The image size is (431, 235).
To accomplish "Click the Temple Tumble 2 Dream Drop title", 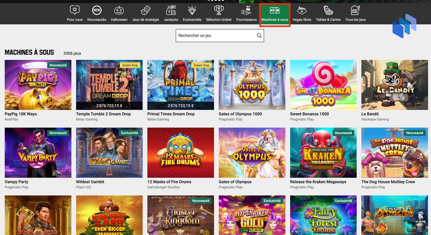I will 103,114.
